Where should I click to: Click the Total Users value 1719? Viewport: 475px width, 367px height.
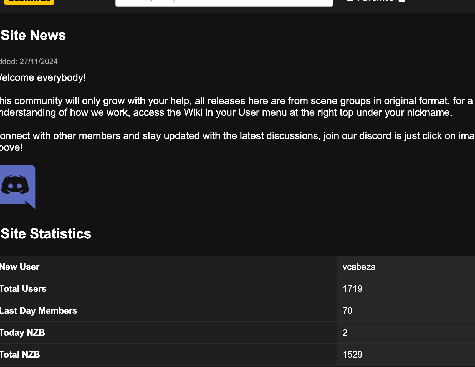coord(353,289)
